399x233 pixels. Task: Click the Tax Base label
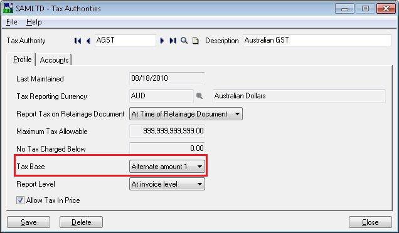tap(31, 167)
